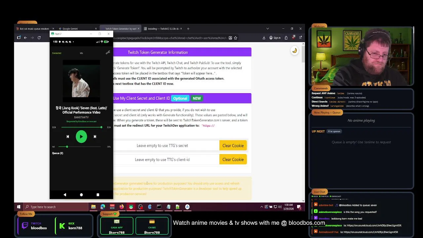Click the UP NEXT queue label
This screenshot has width=423, height=238.
click(x=318, y=131)
